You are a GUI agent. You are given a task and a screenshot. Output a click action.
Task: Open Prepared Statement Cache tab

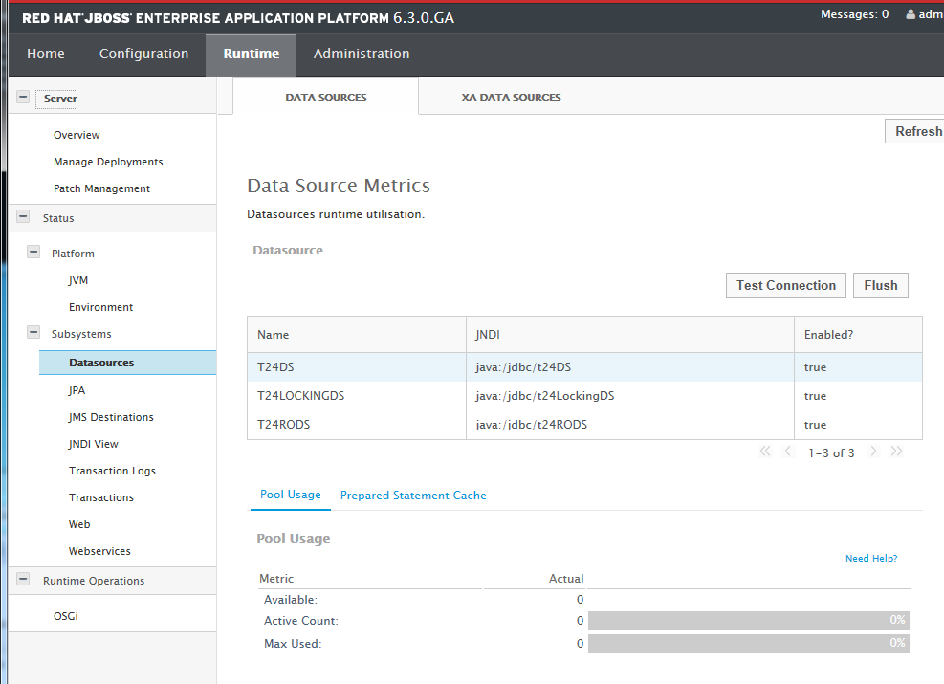413,496
